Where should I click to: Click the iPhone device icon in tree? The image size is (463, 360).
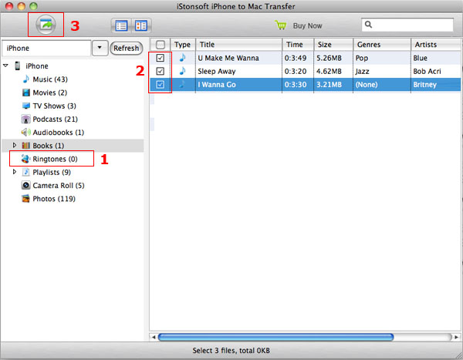[18, 66]
